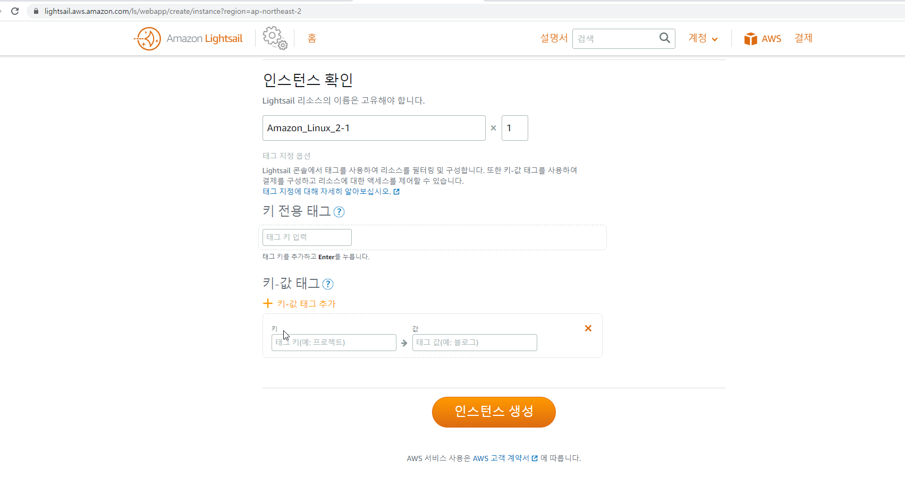Click the 인스턴스 생성 button
This screenshot has width=905, height=486.
click(494, 412)
